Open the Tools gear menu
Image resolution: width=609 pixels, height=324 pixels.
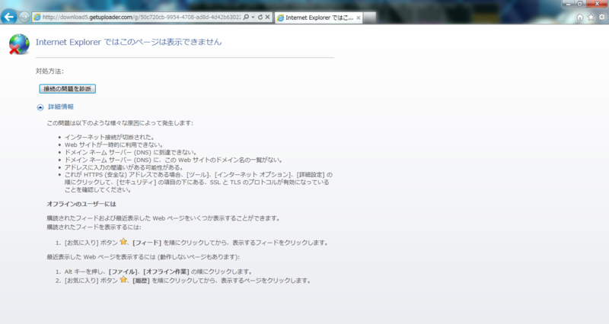coord(601,17)
